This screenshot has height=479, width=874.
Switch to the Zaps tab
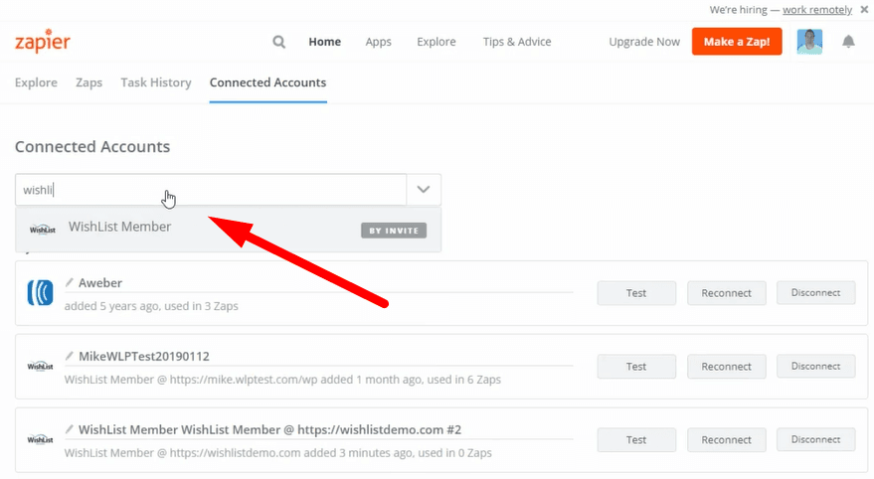pos(89,82)
